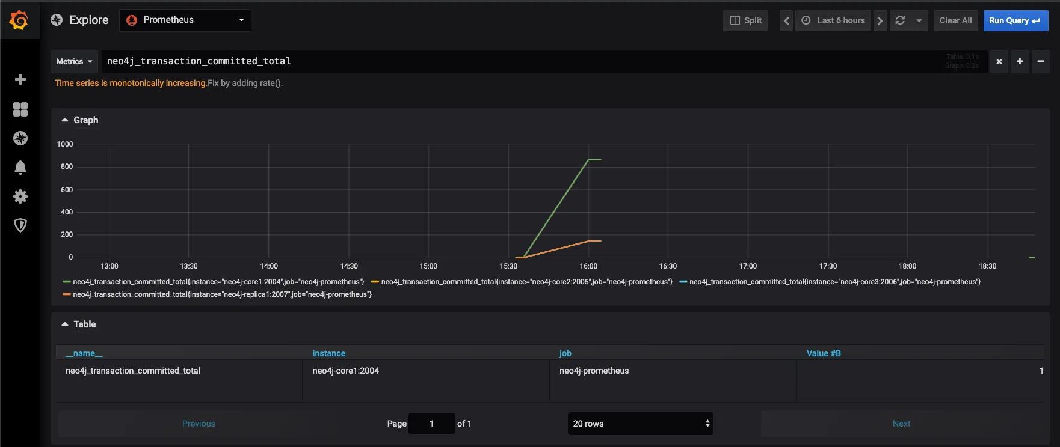Click the Clear All button

click(955, 20)
